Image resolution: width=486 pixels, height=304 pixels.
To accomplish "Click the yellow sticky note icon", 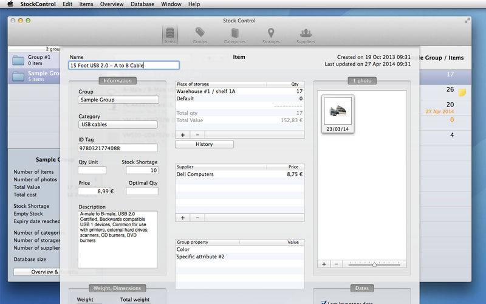I will (462, 92).
